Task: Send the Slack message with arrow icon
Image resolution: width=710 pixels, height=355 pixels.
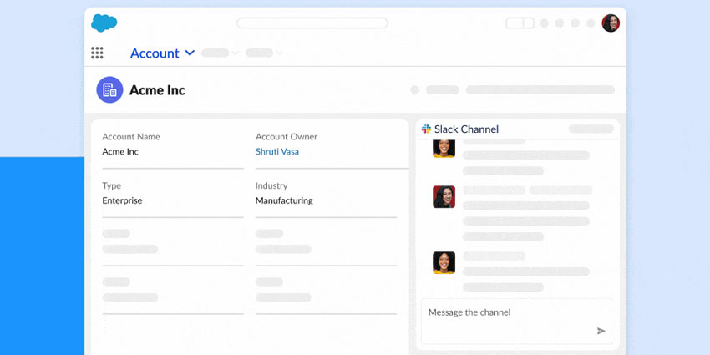Action: (x=601, y=331)
